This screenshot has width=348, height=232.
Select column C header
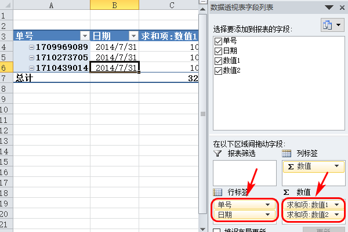pyautogui.click(x=169, y=5)
